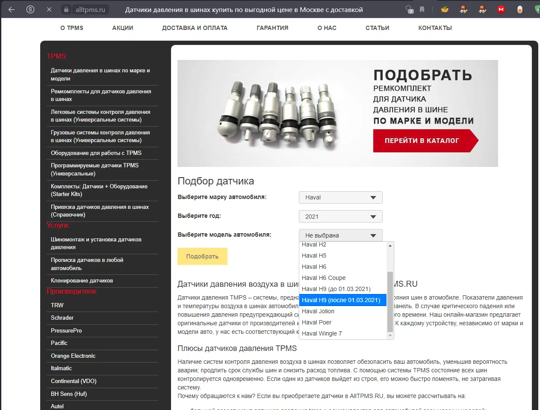Viewport: 540px width, 410px height.
Task: Open the 'Гарантия' menu item
Action: 272,28
